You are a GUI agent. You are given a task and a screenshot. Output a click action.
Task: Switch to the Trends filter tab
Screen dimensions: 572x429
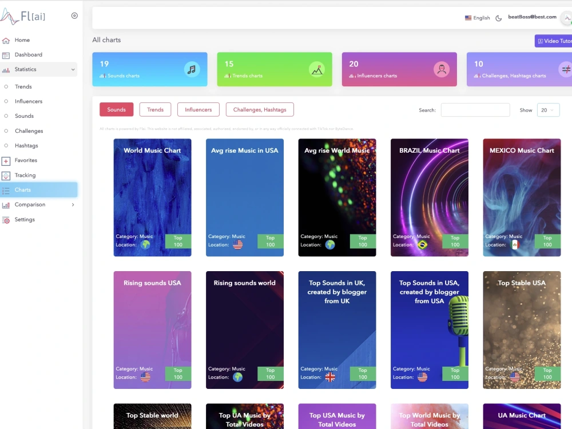[155, 109]
